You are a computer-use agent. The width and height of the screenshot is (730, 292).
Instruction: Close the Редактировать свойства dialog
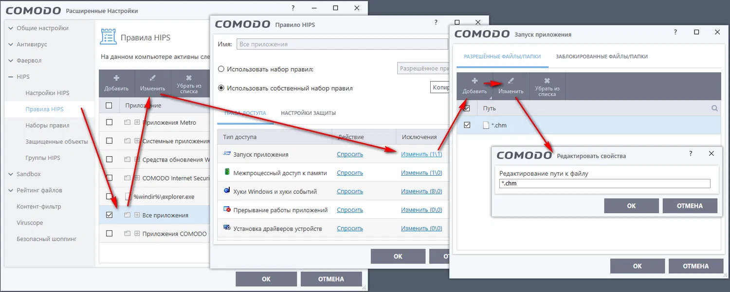pos(712,153)
